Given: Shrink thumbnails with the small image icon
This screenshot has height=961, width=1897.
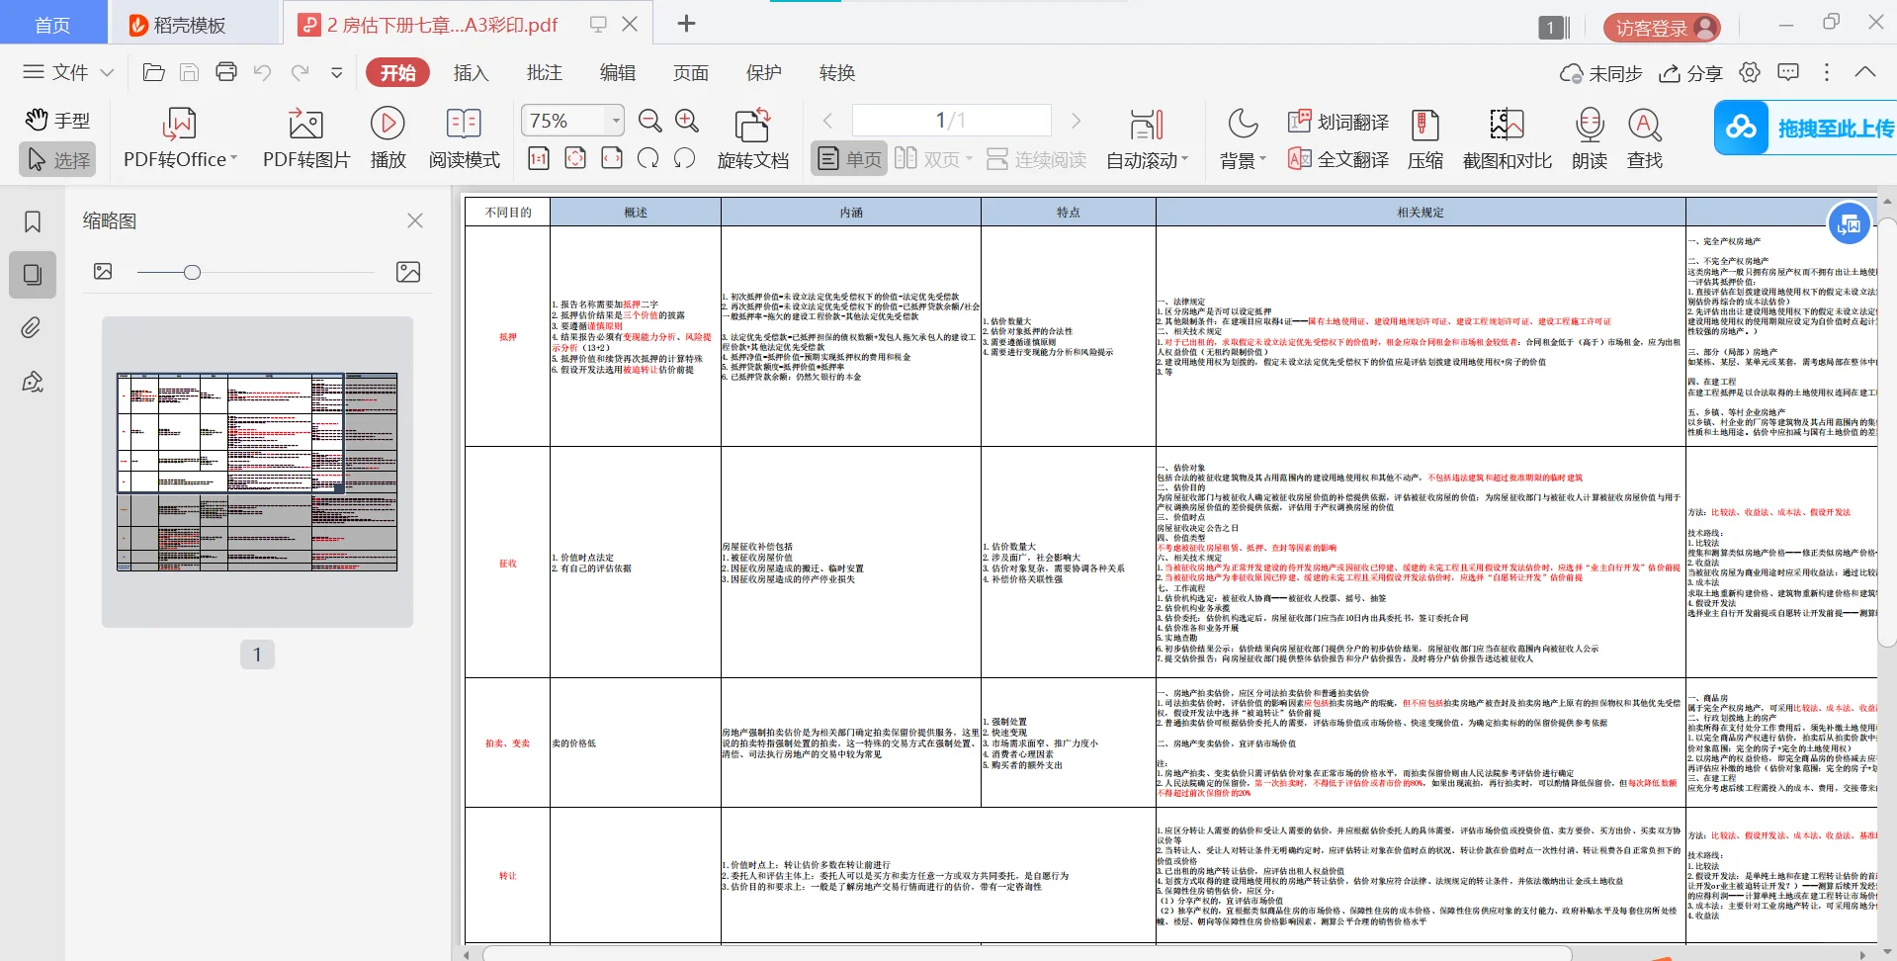Looking at the screenshot, I should click(x=103, y=272).
